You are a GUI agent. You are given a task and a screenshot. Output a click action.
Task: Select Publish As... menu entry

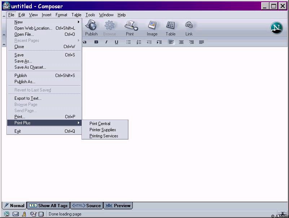[44, 82]
